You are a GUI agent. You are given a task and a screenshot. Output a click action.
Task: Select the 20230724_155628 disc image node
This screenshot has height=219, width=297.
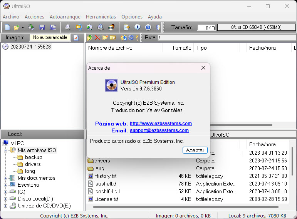pos(30,47)
